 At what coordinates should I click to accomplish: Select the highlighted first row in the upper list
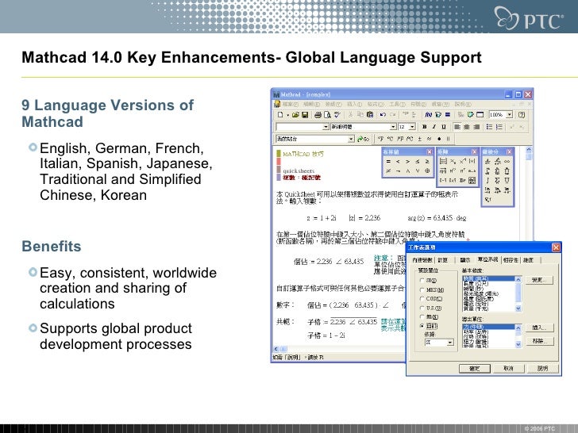coord(488,278)
